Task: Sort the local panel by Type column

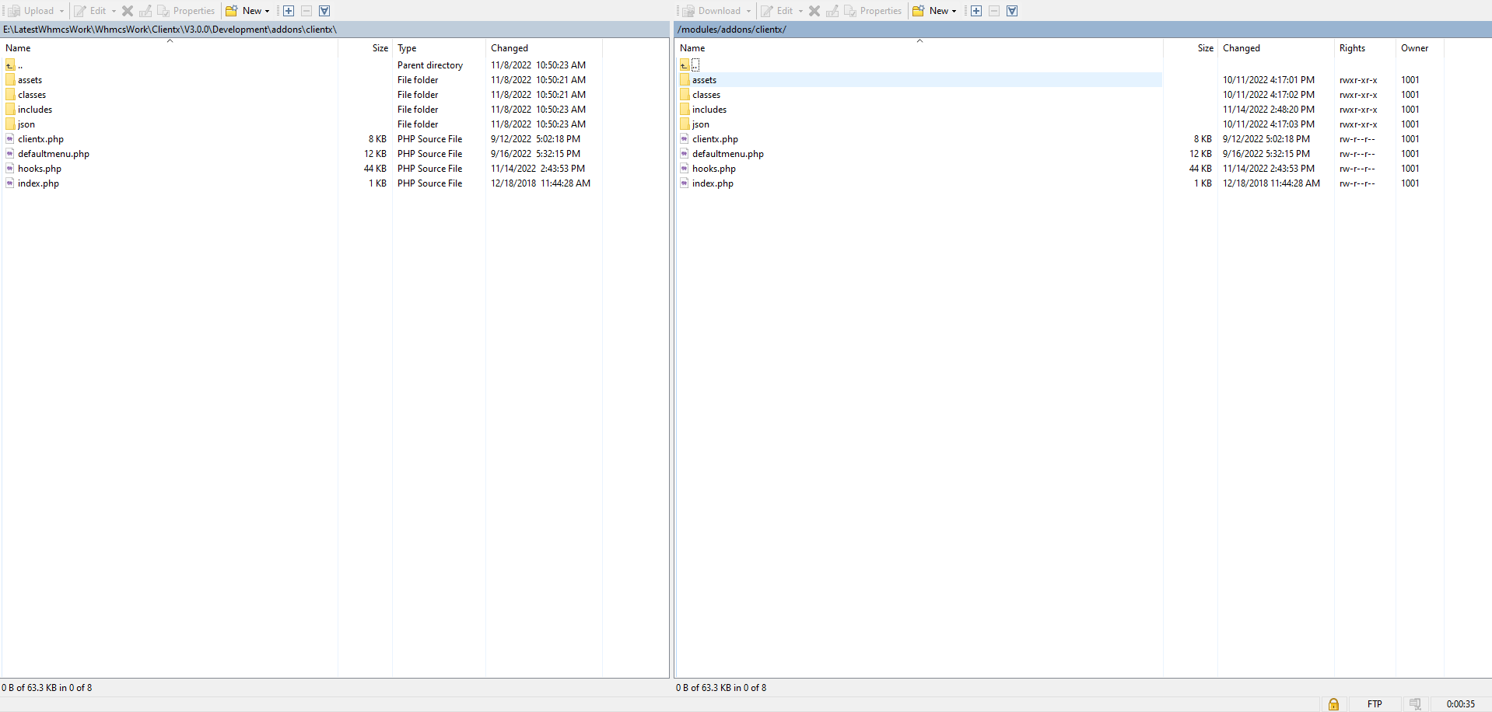Action: (x=407, y=48)
